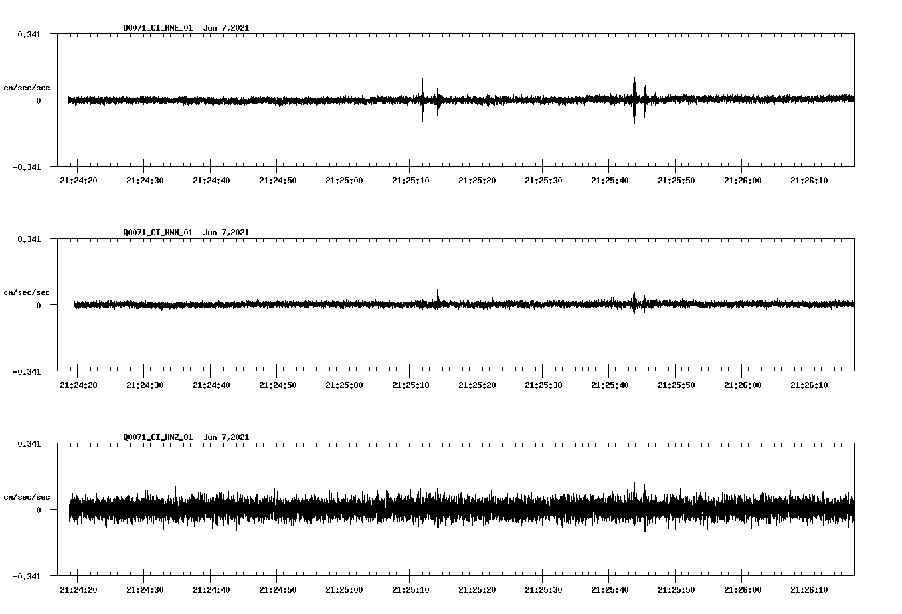Screen dimensions: 902x614
Task: Click time label 21:26:10 under HNE plot
Action: click(x=809, y=180)
